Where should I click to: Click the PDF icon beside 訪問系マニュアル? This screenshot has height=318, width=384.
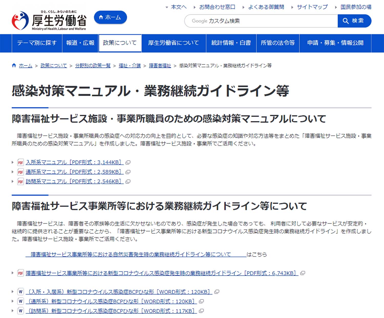click(20, 182)
